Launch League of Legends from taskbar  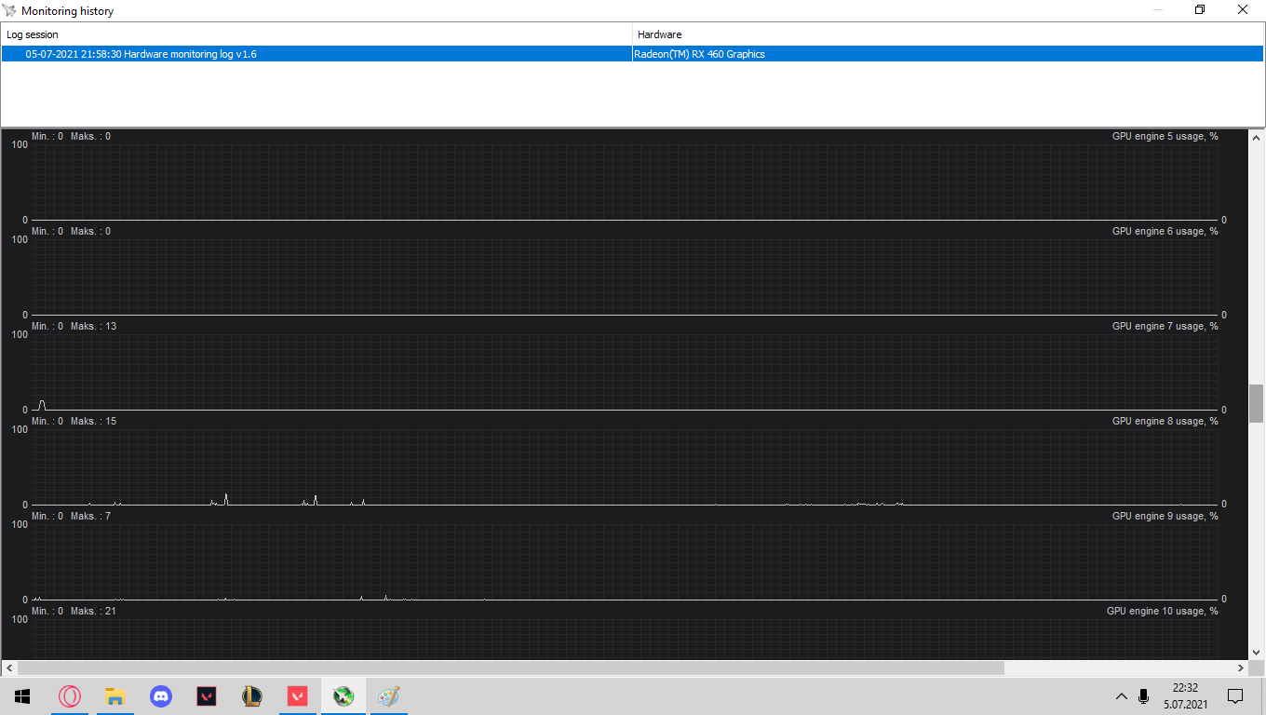(x=252, y=695)
